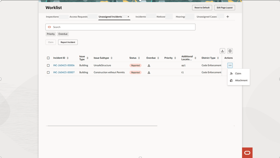Screen dimensions: 280x158
Task: Open incident link INC-260423-00006
Action: tap(64, 65)
